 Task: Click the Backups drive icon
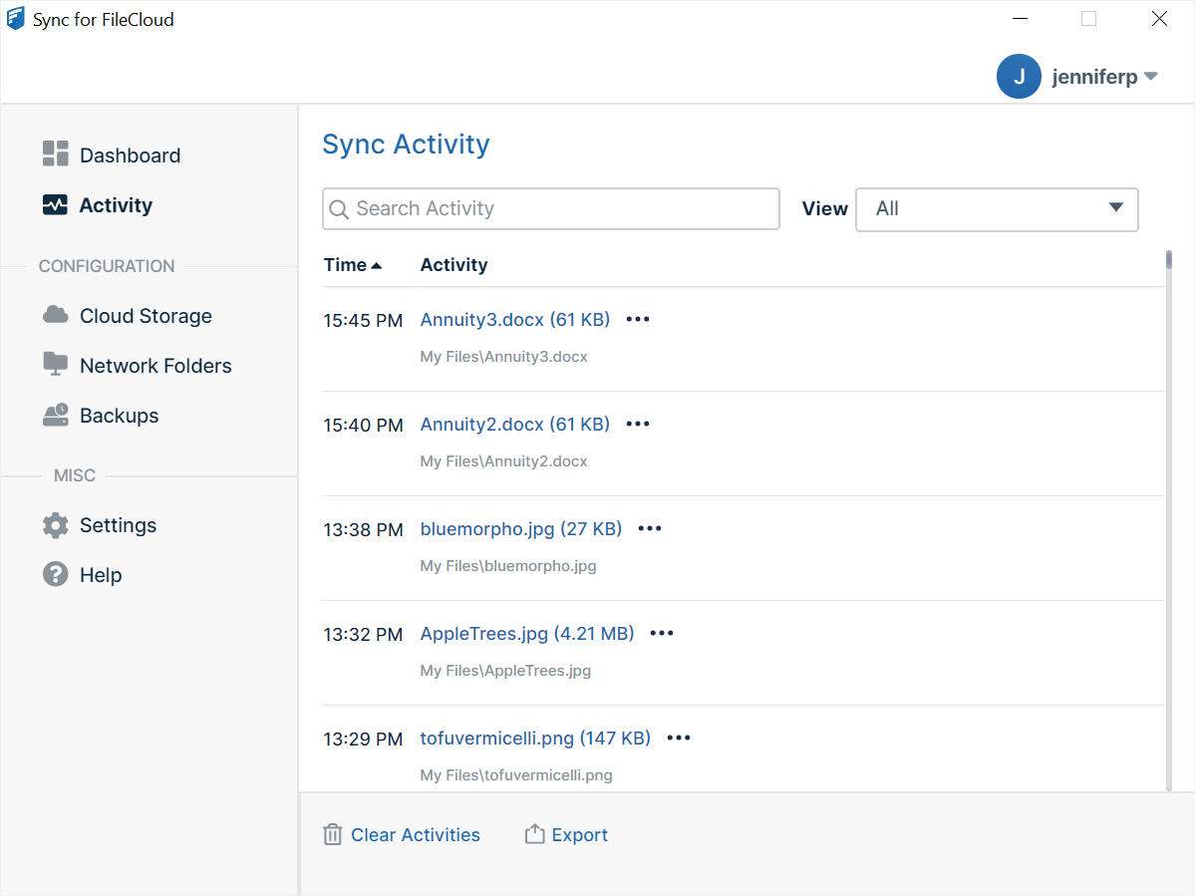(55, 415)
